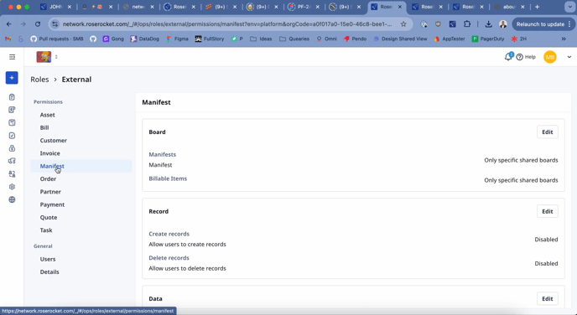
Task: Click the browser profile avatar
Action: [x=503, y=24]
